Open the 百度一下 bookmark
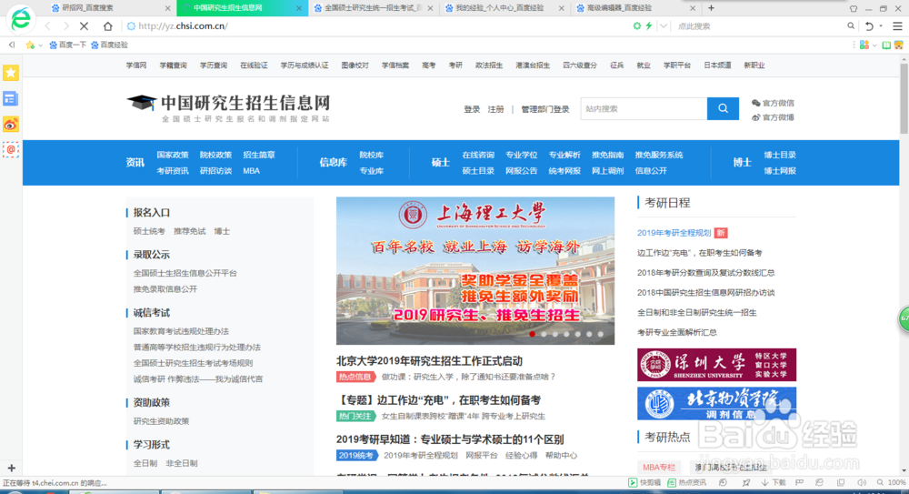The height and width of the screenshot is (494, 909). click(68, 45)
